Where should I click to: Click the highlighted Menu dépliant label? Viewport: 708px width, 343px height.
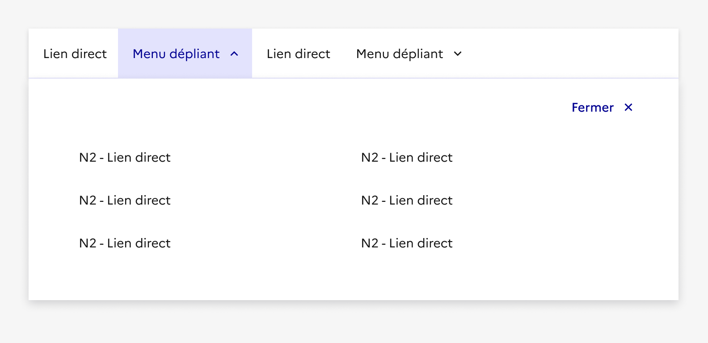pos(176,54)
